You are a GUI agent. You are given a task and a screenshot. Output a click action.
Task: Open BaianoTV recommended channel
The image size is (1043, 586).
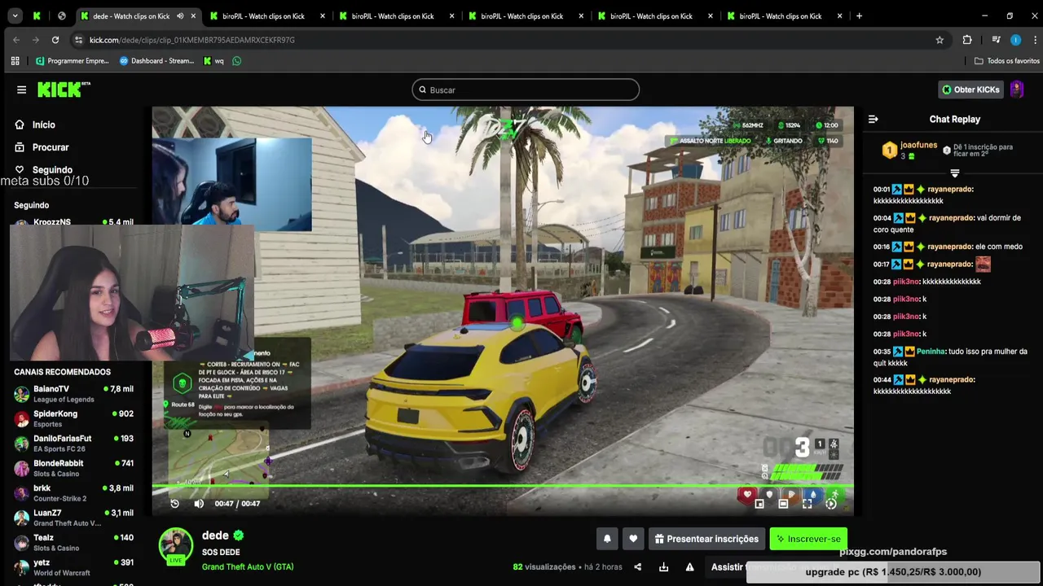[73, 394]
